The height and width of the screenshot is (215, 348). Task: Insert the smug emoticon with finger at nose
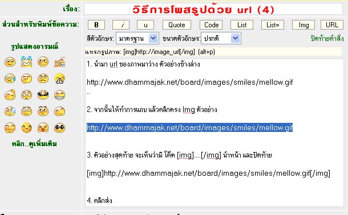click(26, 78)
